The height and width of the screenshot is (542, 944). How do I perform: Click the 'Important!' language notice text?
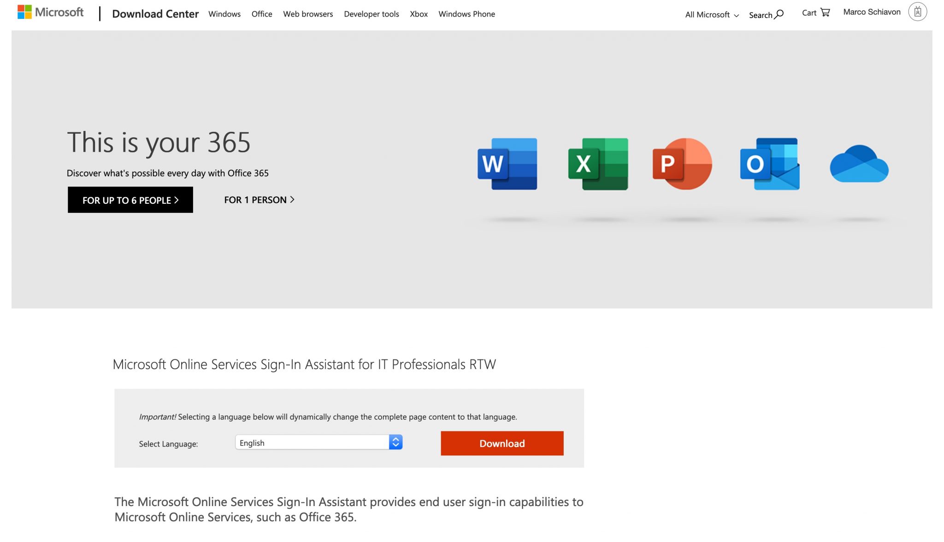pos(328,417)
